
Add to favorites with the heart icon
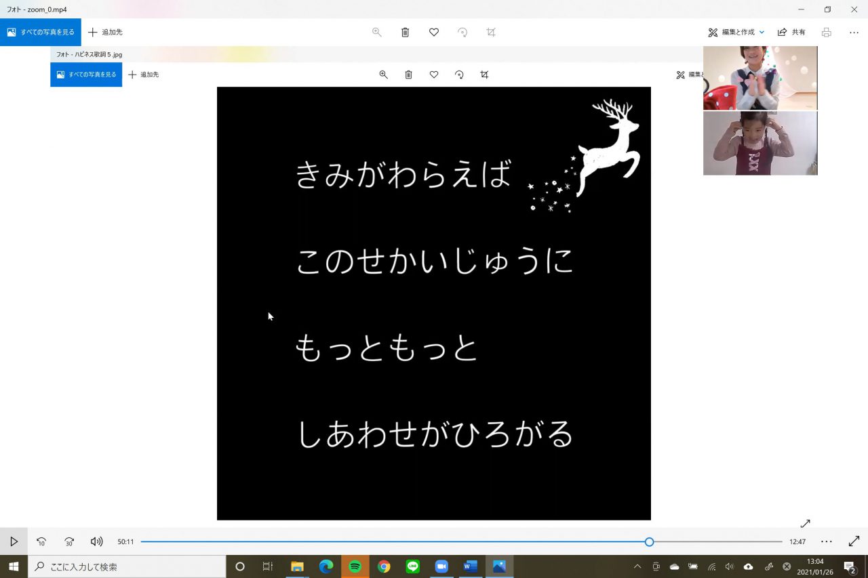pyautogui.click(x=434, y=32)
